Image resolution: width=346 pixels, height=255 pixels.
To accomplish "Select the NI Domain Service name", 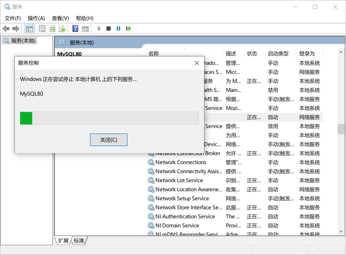I will pyautogui.click(x=177, y=226).
